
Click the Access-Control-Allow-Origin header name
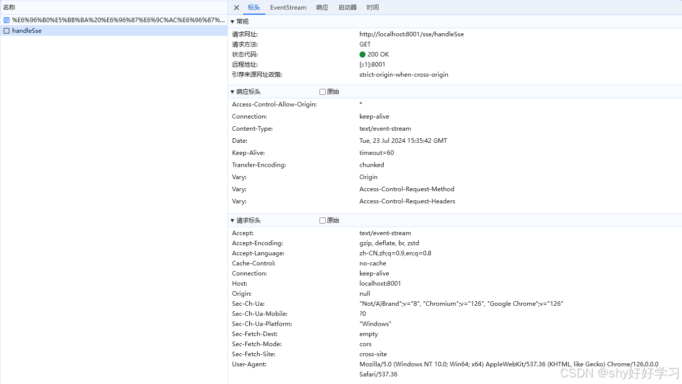tap(275, 104)
